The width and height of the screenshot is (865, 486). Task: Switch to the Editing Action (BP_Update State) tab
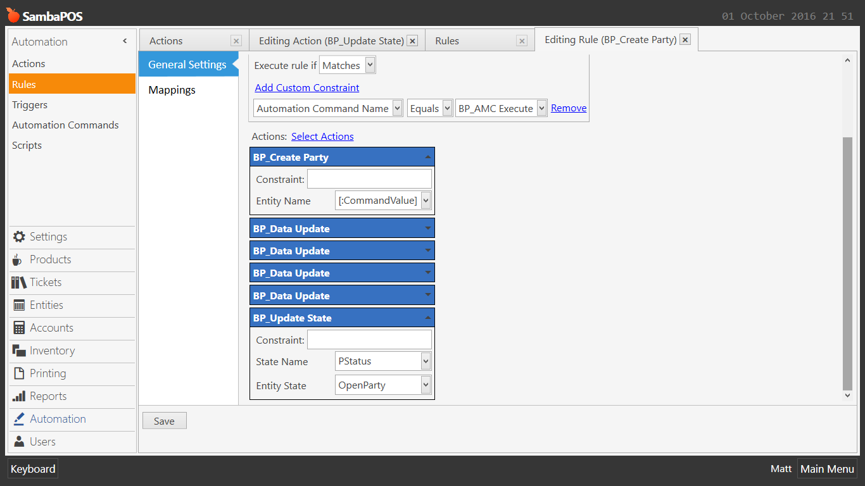pyautogui.click(x=331, y=40)
